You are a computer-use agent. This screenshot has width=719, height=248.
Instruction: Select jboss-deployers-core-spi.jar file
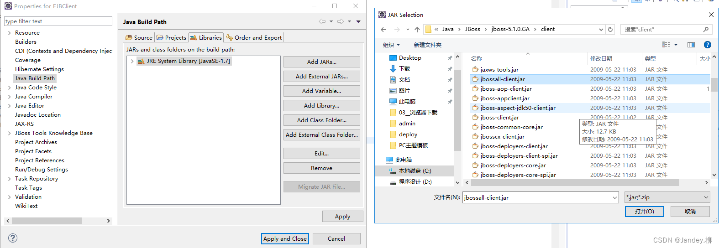pyautogui.click(x=518, y=175)
